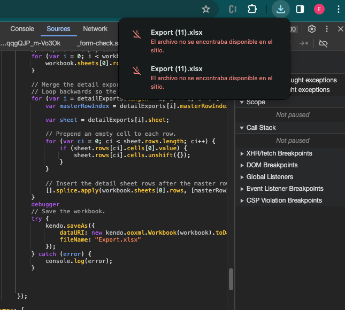Screen dimensions: 345x310
Task: Open DevTools settings gear
Action: tap(312, 29)
